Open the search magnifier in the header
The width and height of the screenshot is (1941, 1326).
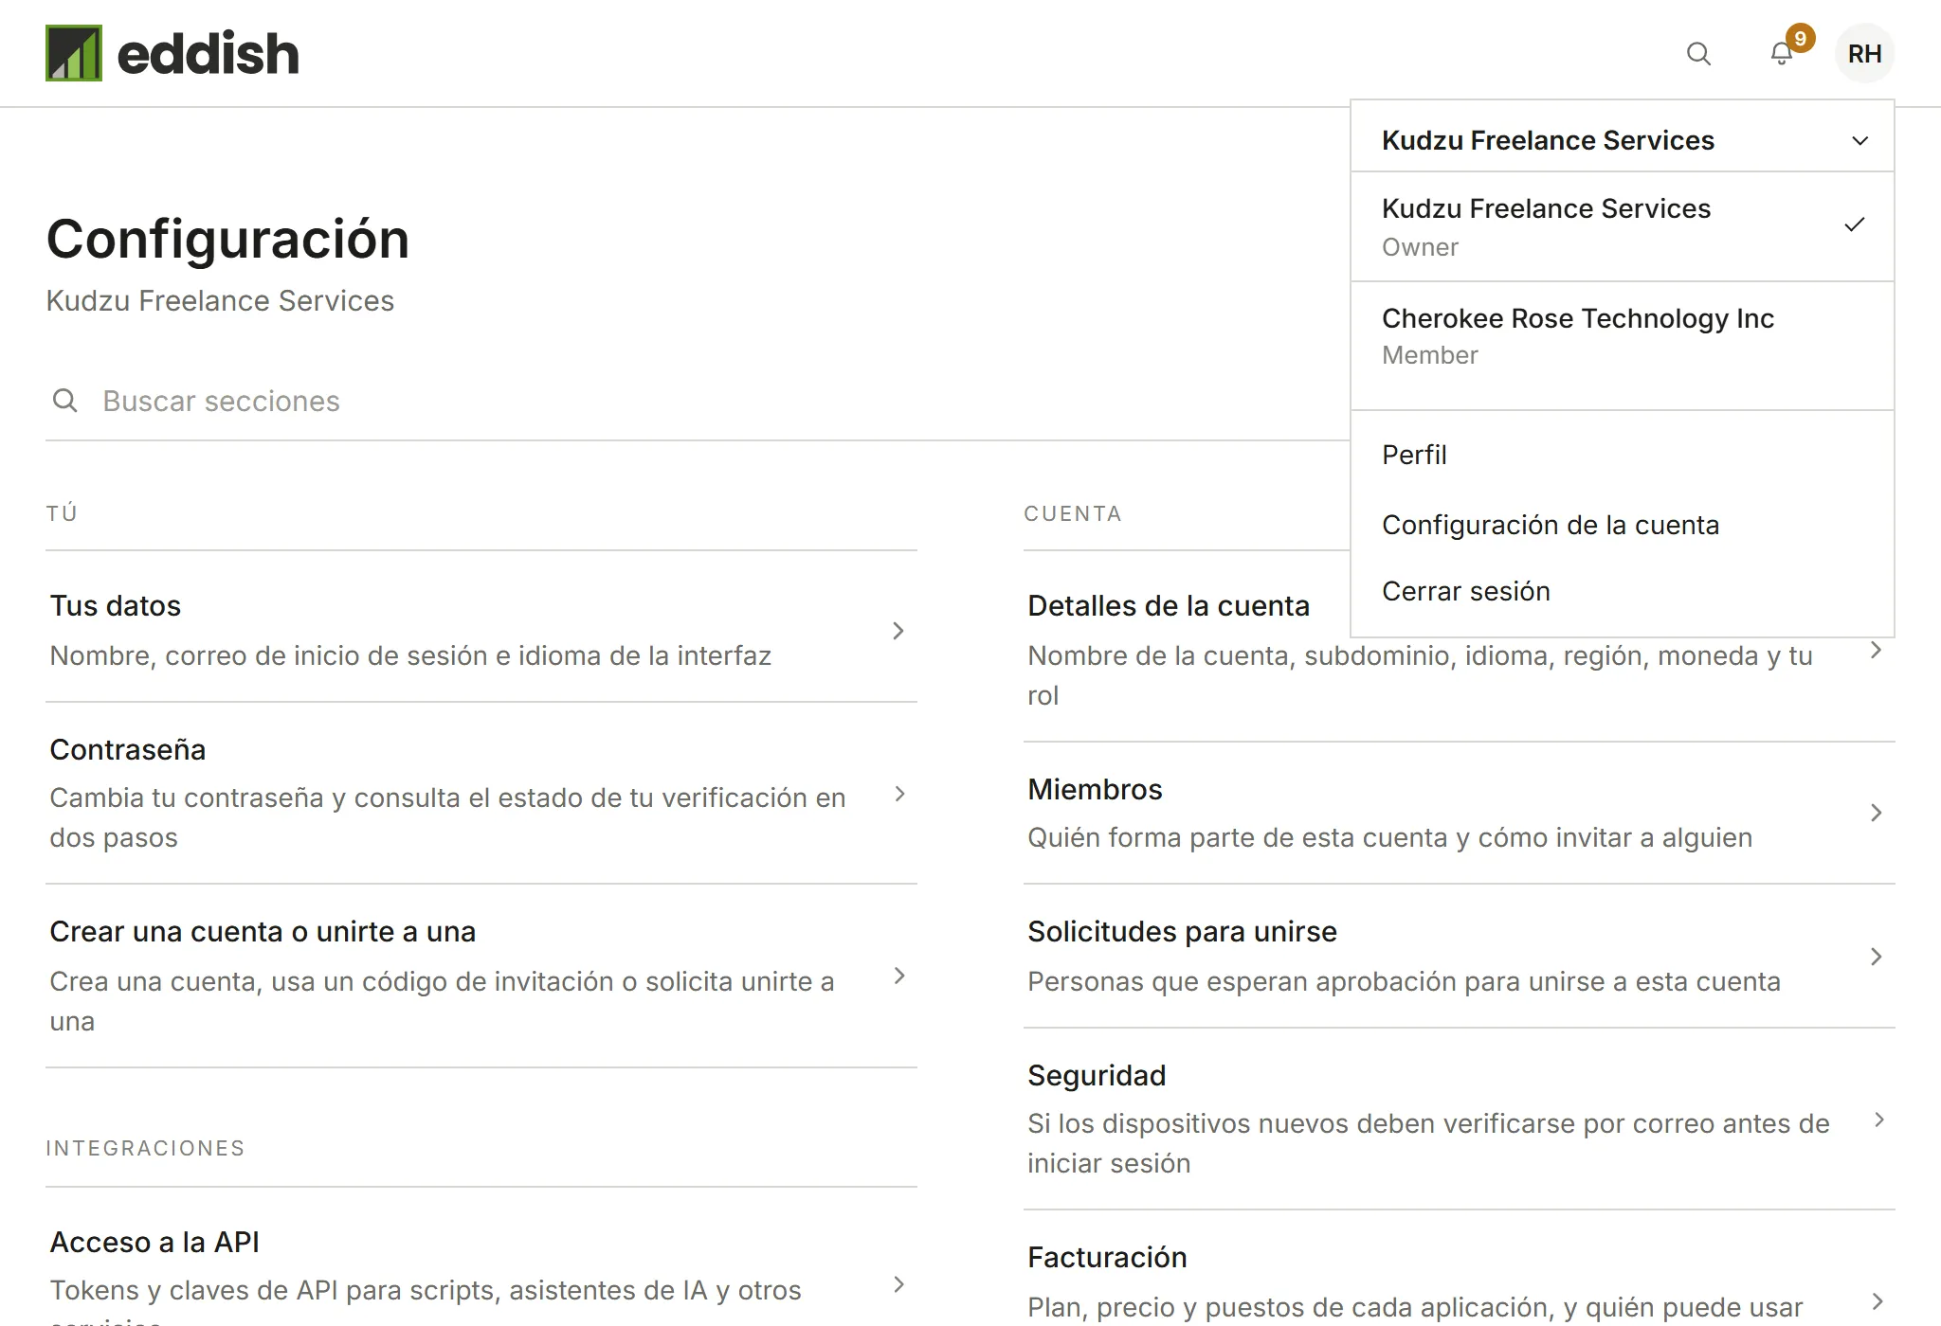(1698, 54)
